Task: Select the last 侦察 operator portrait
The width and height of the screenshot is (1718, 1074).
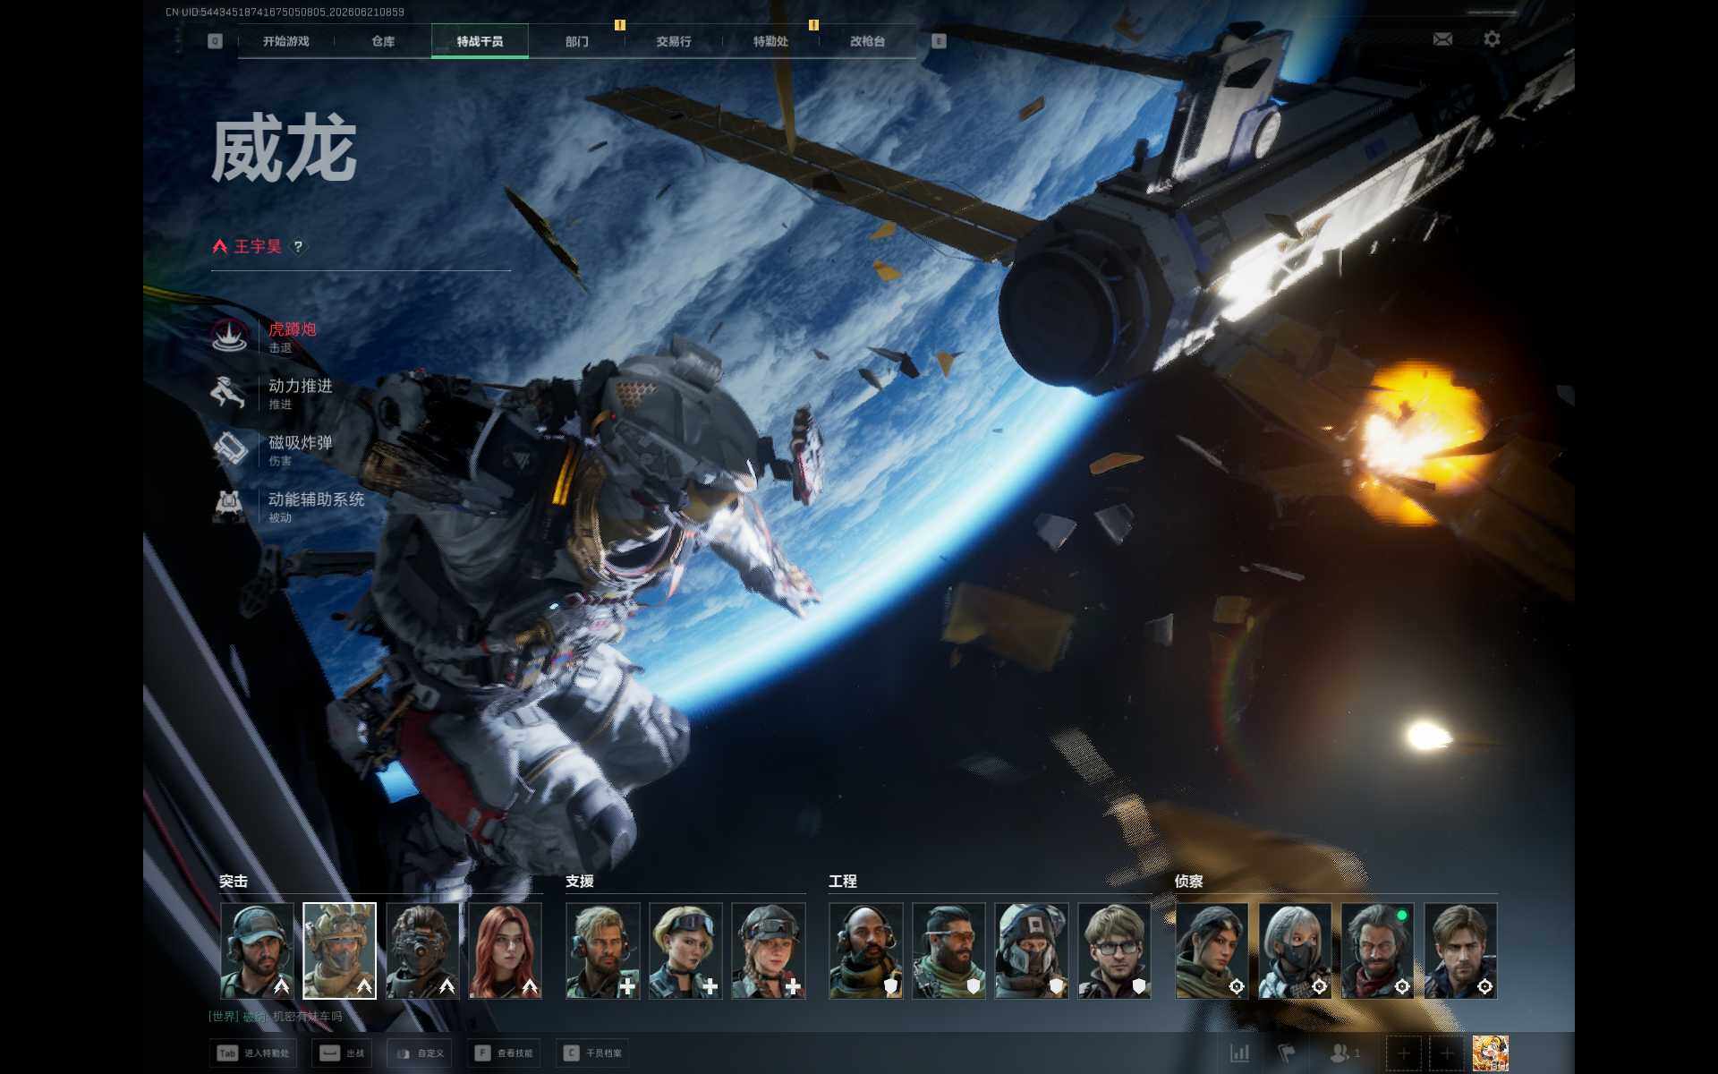Action: [1461, 950]
